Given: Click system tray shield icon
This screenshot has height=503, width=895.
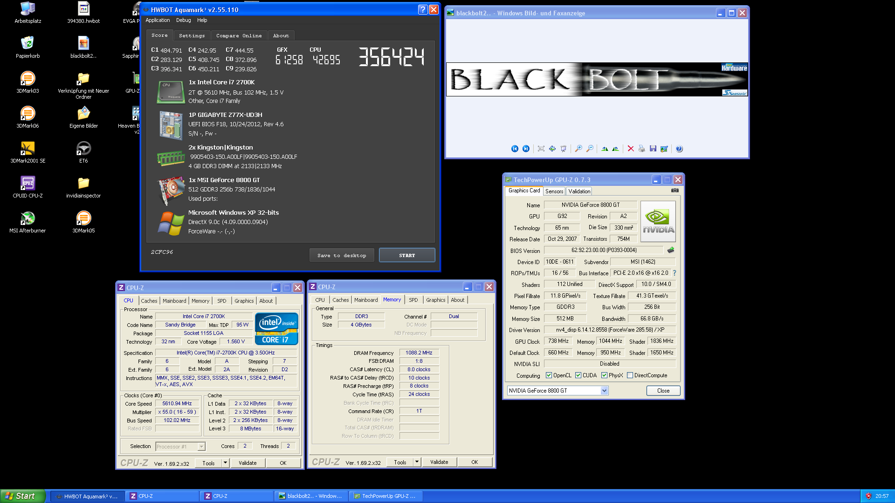Looking at the screenshot, I should coord(868,496).
